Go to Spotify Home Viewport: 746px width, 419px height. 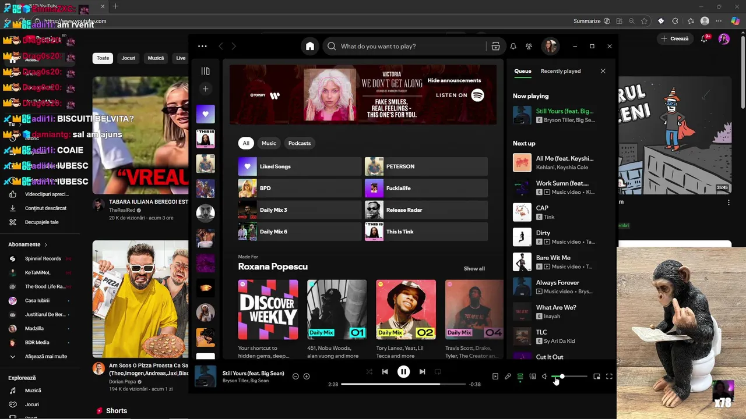(310, 46)
